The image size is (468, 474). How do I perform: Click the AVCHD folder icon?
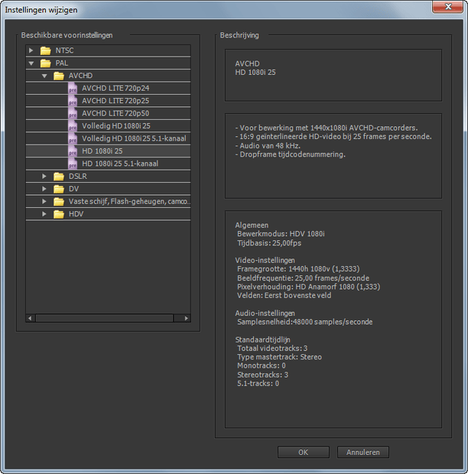click(x=59, y=76)
